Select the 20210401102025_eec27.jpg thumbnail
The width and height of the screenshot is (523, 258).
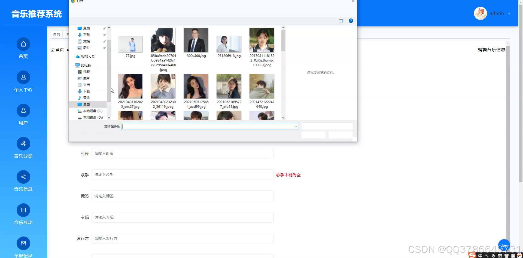130,86
